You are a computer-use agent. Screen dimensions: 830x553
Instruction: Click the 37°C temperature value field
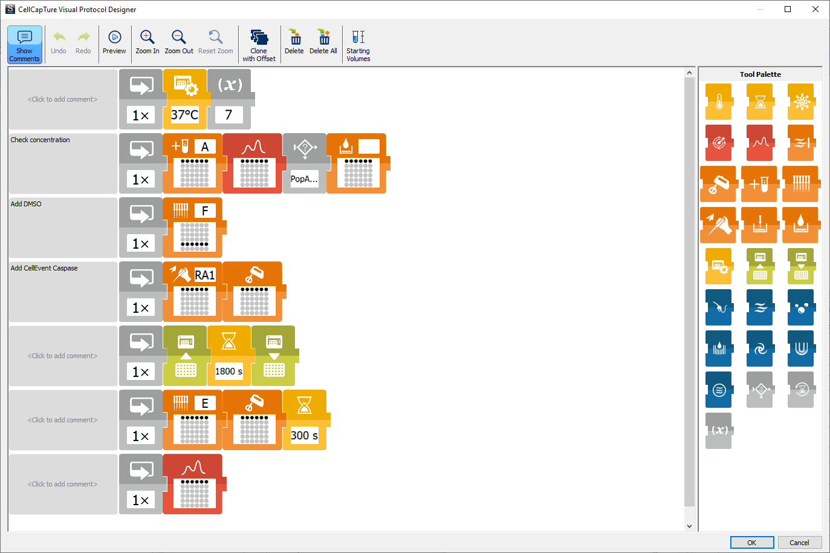(x=184, y=115)
